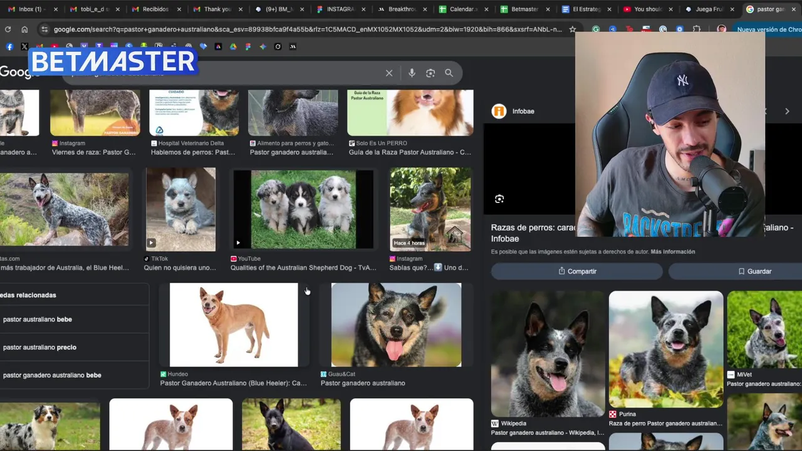Open the Hundeo tan dog thumbnail

click(234, 324)
